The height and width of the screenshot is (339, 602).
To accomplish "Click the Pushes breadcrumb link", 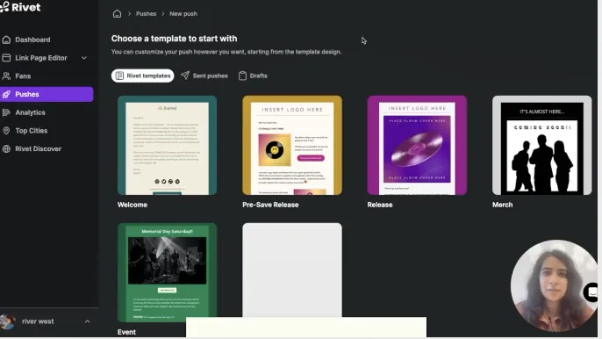I will [x=146, y=14].
